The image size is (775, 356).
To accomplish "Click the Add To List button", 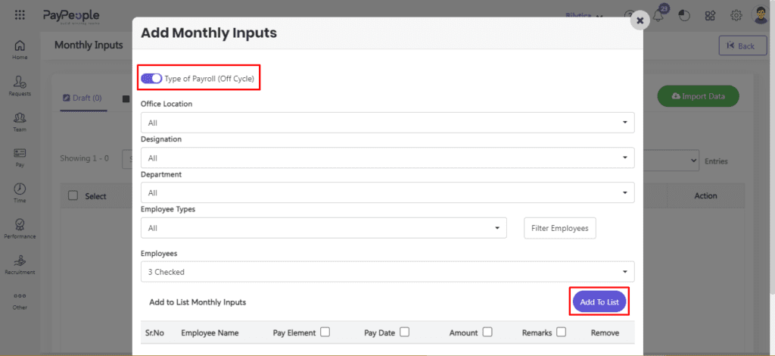I will 599,302.
